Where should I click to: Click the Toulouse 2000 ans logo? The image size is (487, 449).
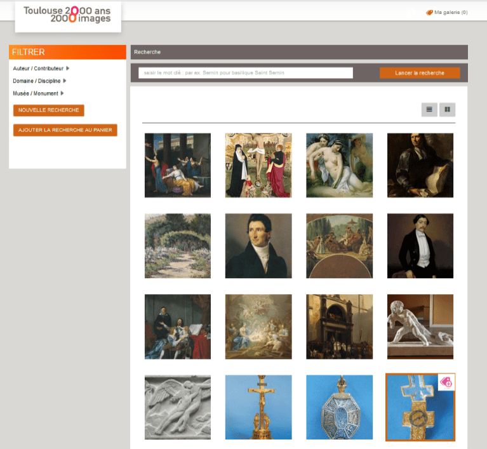coord(68,15)
